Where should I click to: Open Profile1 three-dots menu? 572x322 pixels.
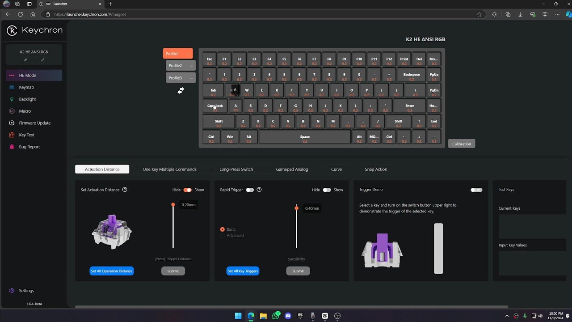pos(189,54)
